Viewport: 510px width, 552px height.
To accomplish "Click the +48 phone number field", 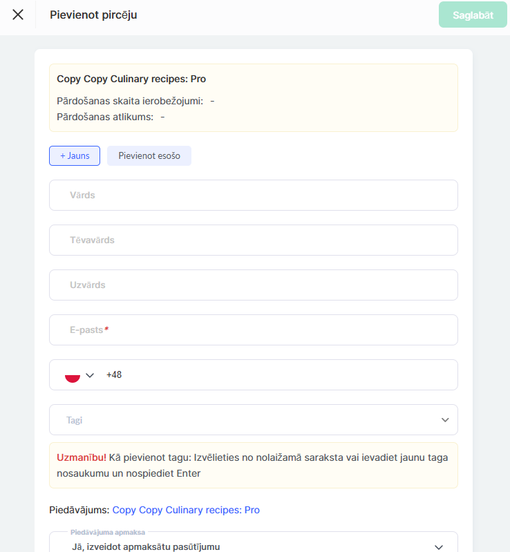I will [276, 374].
